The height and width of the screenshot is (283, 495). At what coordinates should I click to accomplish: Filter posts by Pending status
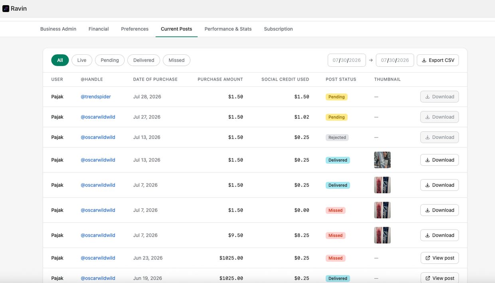click(x=110, y=60)
